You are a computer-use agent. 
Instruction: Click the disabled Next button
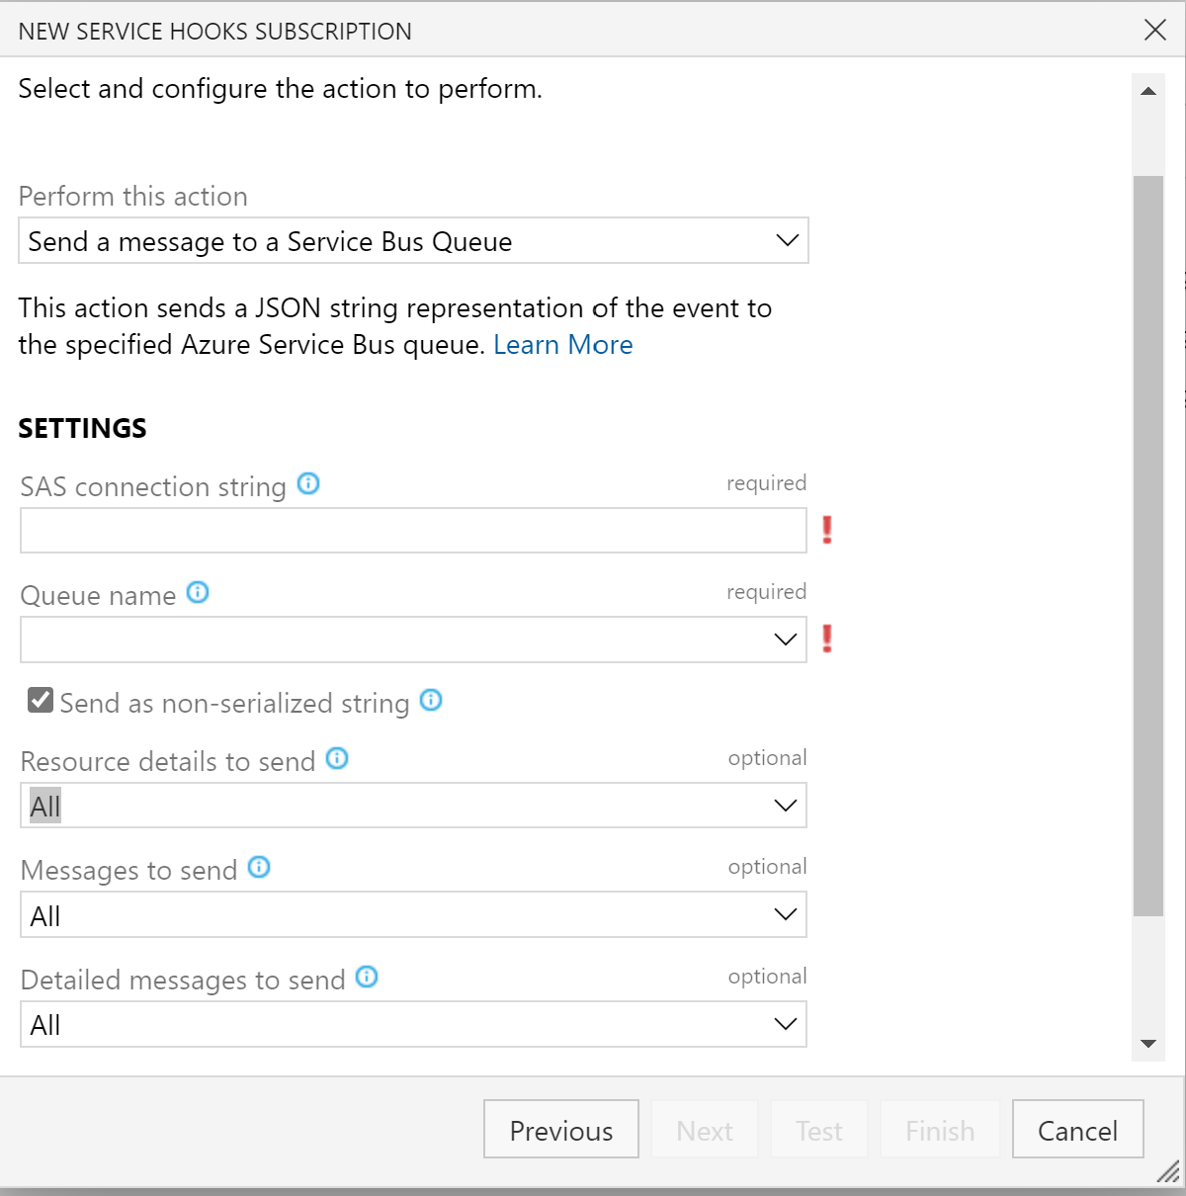705,1129
